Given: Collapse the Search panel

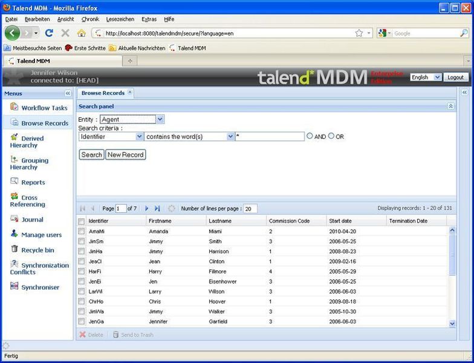Looking at the screenshot, I should [451, 106].
